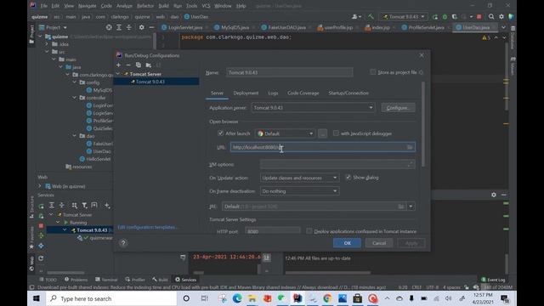
Task: Open Microsoft Edge from taskbar
Action: 237,298
